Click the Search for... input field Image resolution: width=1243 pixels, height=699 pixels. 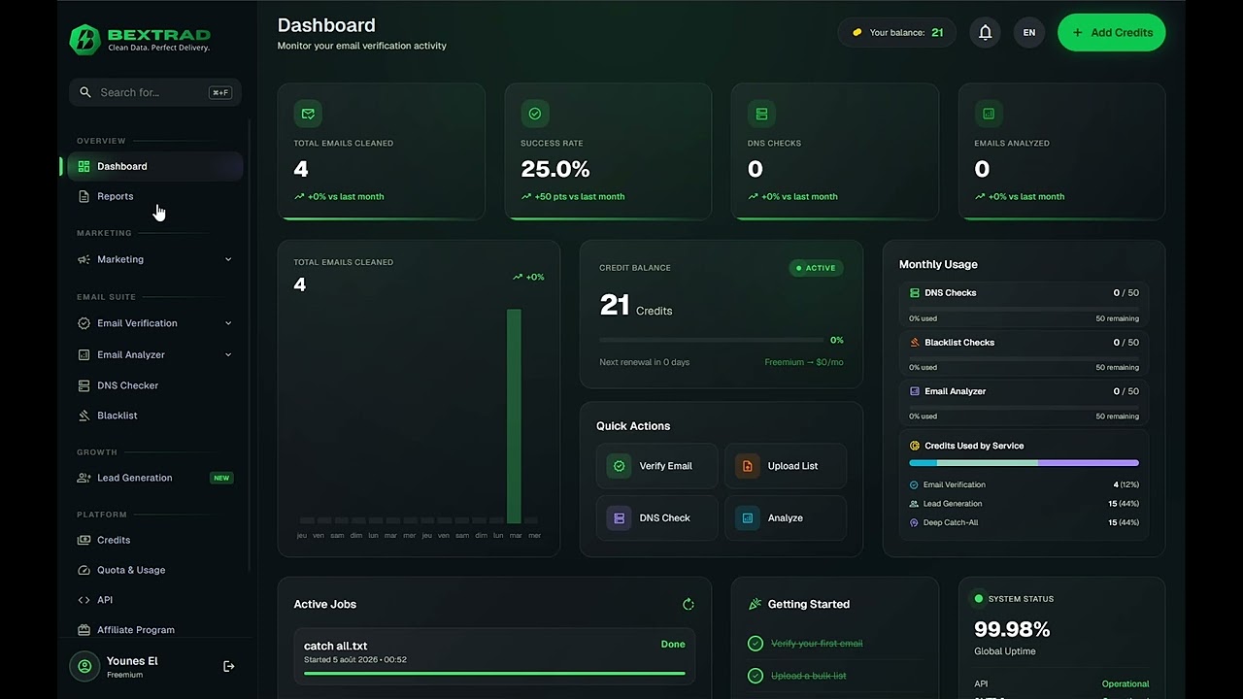click(x=155, y=92)
